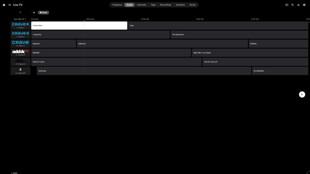Open the Sun, Mar 23 date dropdown
The image size is (310, 174).
point(20,19)
